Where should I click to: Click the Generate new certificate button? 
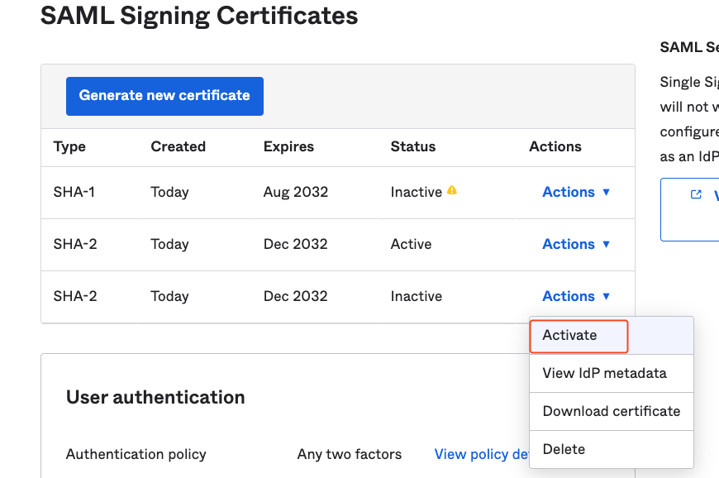pos(164,96)
